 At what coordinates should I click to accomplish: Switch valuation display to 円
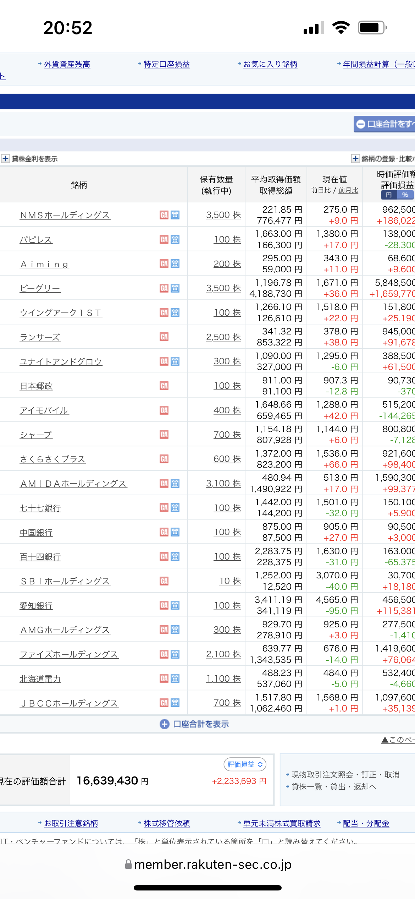[389, 195]
